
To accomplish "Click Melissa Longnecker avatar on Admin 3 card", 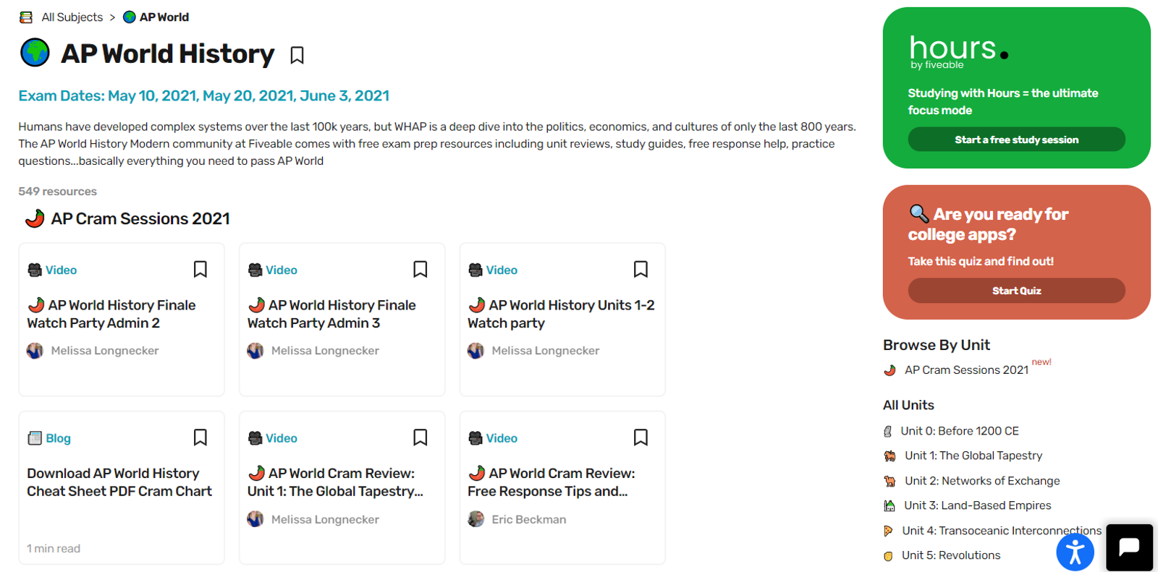I will (x=255, y=351).
